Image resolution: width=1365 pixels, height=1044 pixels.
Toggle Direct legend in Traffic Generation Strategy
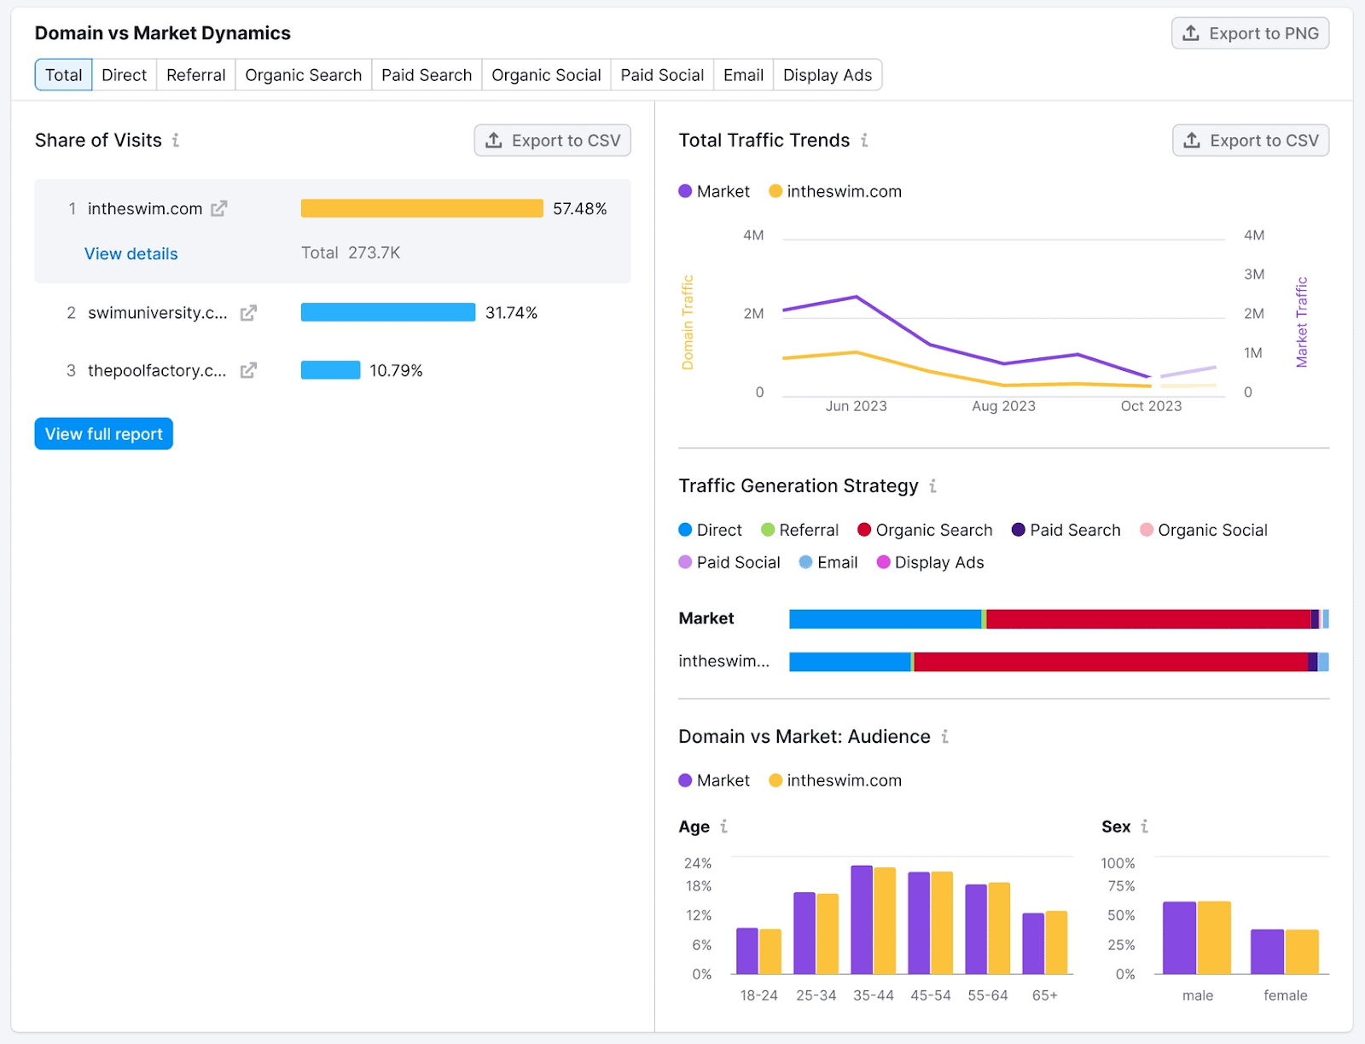coord(711,530)
